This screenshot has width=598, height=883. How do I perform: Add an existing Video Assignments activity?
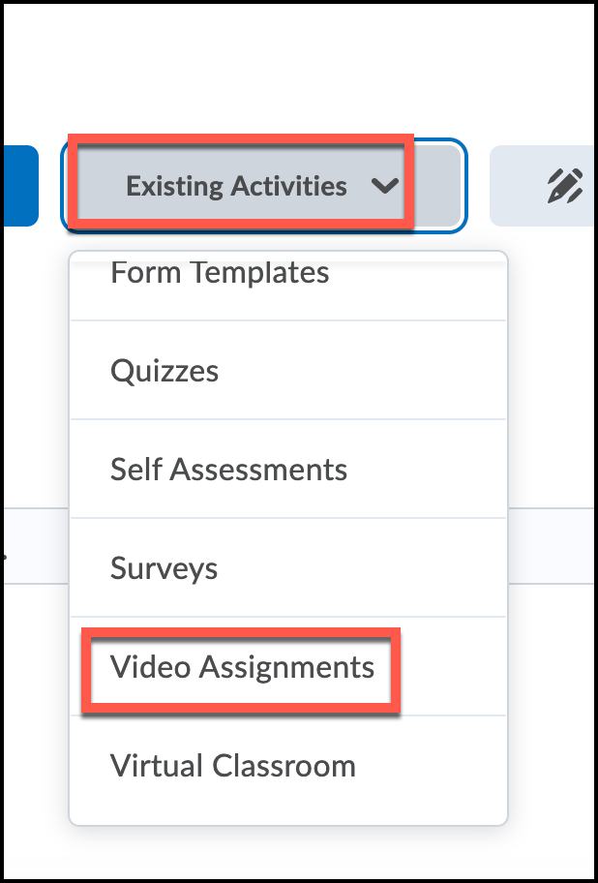coord(242,667)
